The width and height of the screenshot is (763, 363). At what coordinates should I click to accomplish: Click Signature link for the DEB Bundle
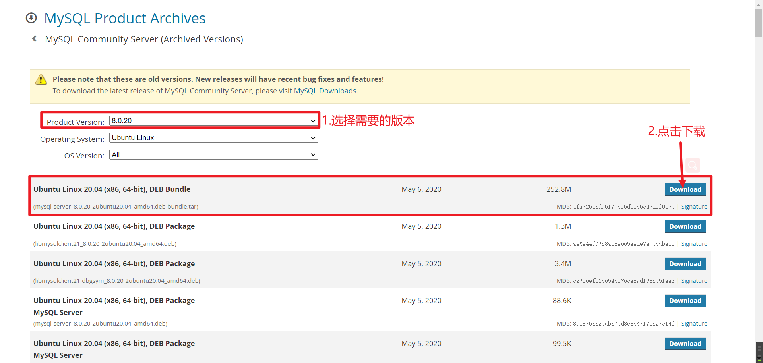pos(694,207)
